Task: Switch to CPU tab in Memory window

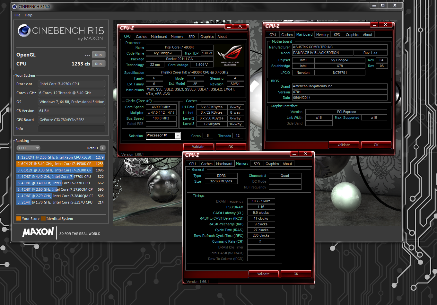Action: [192, 164]
